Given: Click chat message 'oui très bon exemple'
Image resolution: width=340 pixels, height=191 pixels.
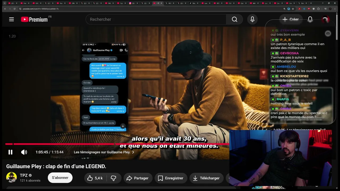Looking at the screenshot, I should (x=288, y=34).
